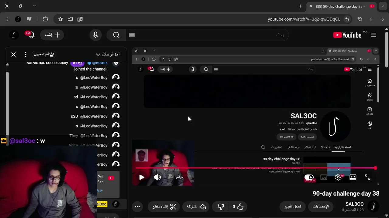Click the "They @LeoWaterBoy" chat message
Image resolution: width=389 pixels, height=218 pixels.
[88, 136]
